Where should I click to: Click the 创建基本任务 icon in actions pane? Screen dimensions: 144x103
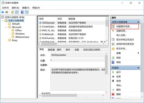click(x=113, y=26)
